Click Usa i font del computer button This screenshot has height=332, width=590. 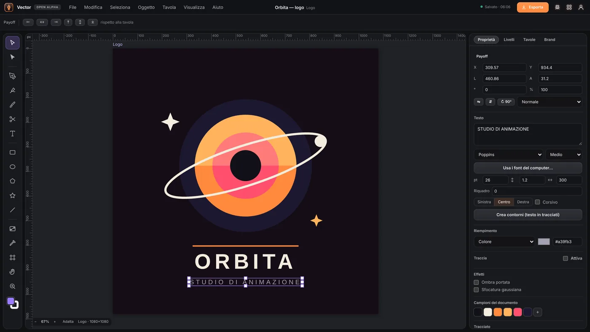(528, 168)
